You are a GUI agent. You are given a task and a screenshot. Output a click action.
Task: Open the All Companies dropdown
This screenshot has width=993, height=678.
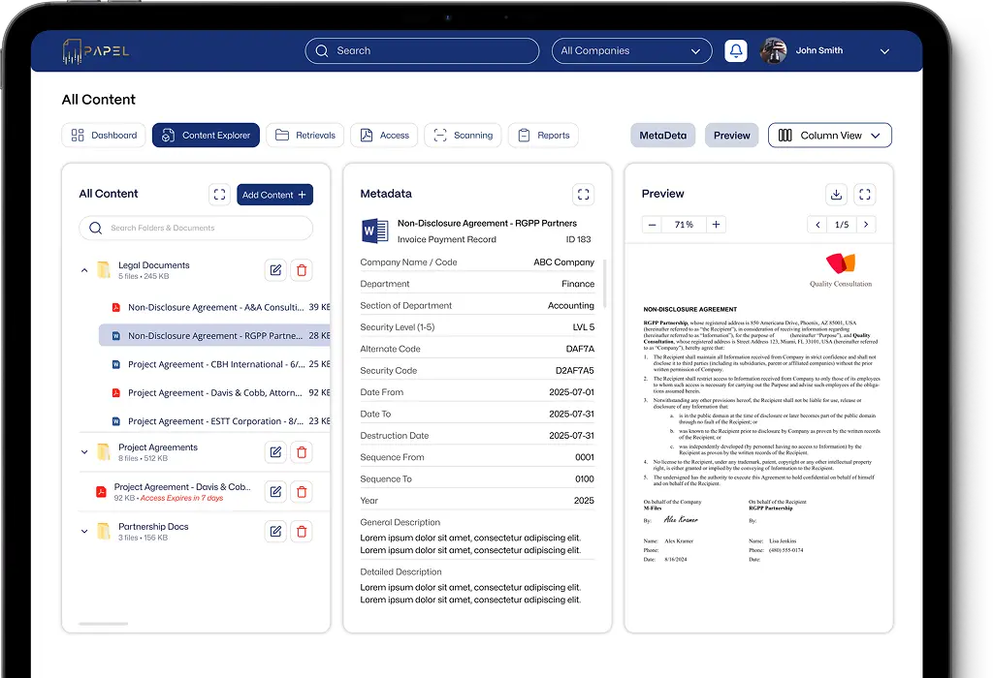pyautogui.click(x=630, y=51)
